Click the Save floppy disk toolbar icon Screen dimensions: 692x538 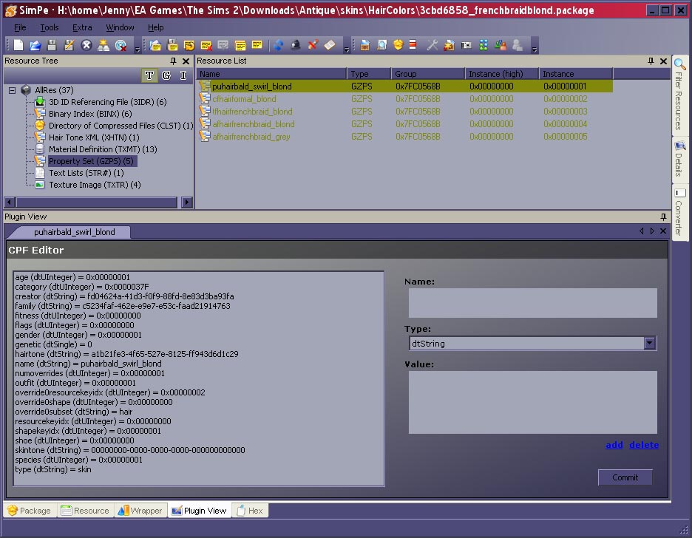(x=52, y=46)
